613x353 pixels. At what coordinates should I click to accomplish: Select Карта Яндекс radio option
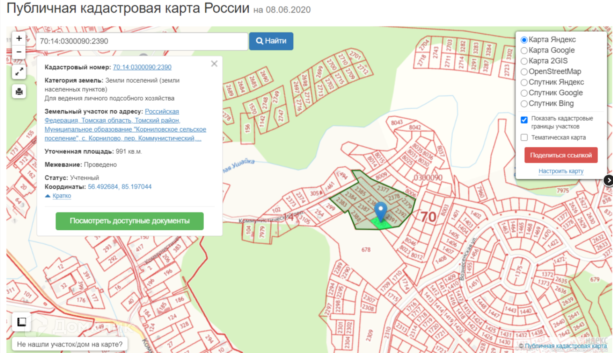point(524,40)
